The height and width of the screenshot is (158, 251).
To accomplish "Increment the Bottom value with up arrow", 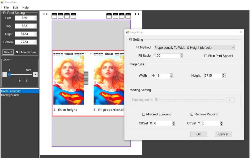I will point(35,41).
